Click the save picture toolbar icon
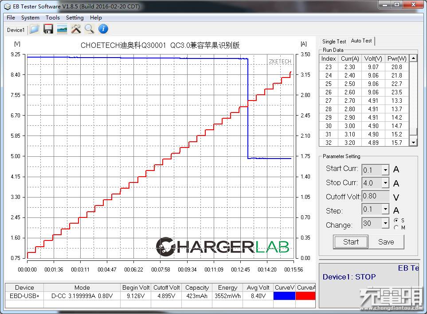The width and height of the screenshot is (427, 314). point(62,29)
